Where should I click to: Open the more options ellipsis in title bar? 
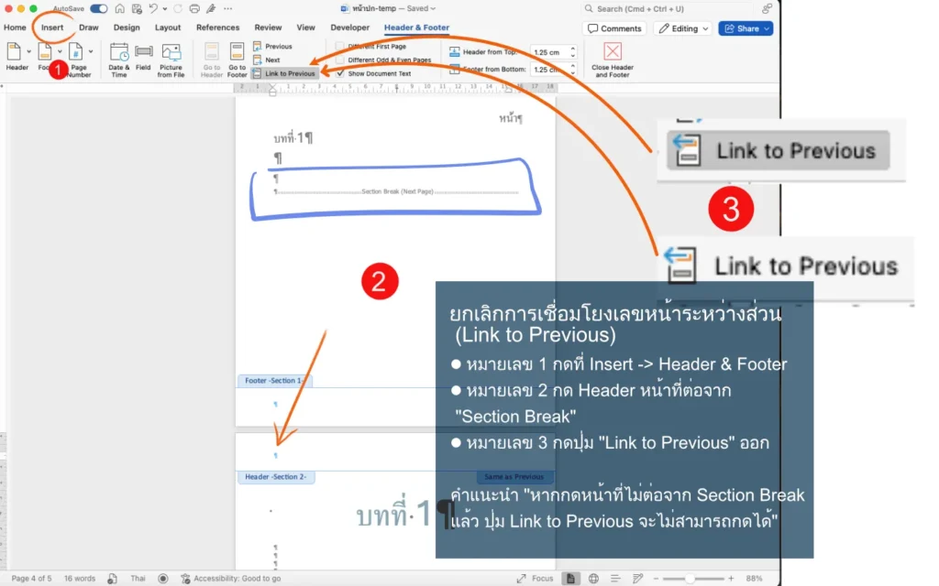pos(228,8)
